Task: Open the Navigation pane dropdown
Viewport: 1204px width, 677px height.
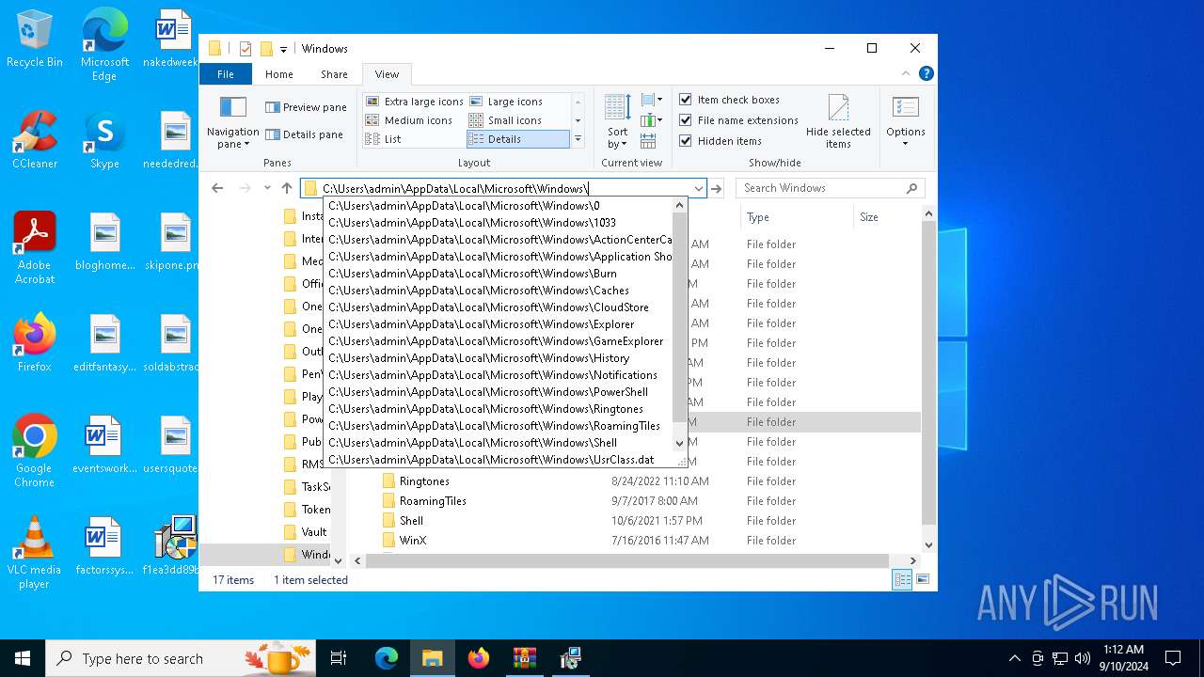Action: click(232, 122)
